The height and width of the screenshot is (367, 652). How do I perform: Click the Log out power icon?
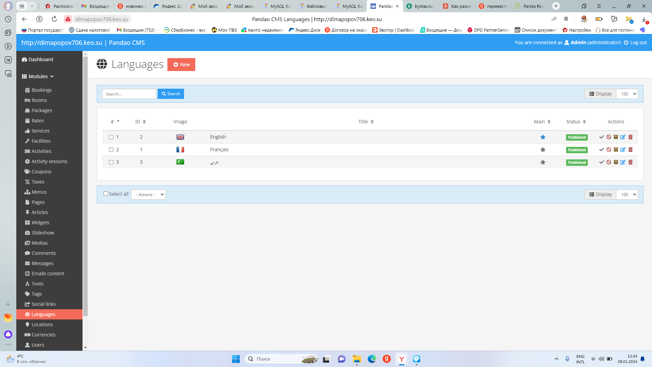coord(626,42)
